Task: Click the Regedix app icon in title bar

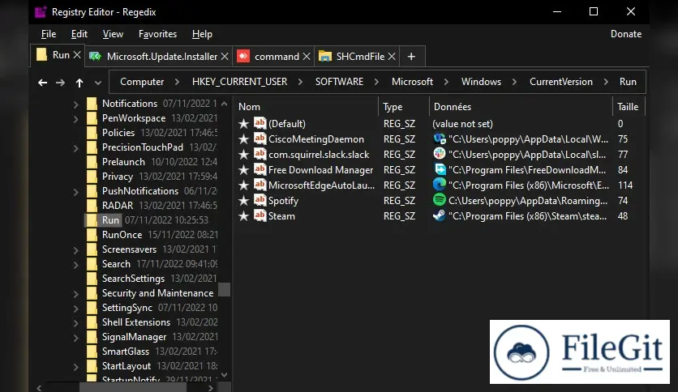Action: (x=41, y=12)
